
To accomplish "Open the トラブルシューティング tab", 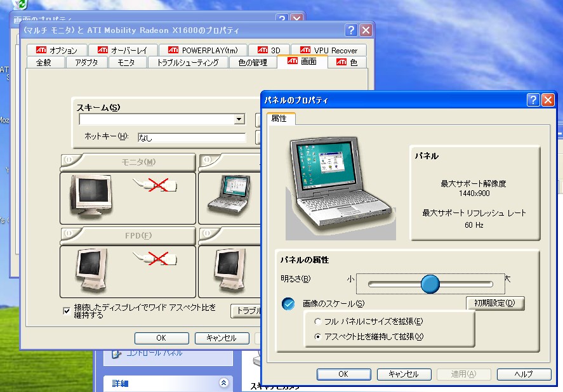I will pos(188,62).
